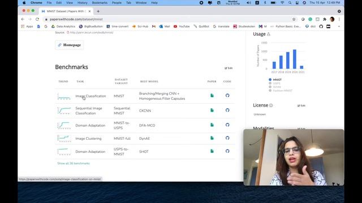Open the Sequential Image Classification task link
The height and width of the screenshot is (203, 362).
coord(89,111)
